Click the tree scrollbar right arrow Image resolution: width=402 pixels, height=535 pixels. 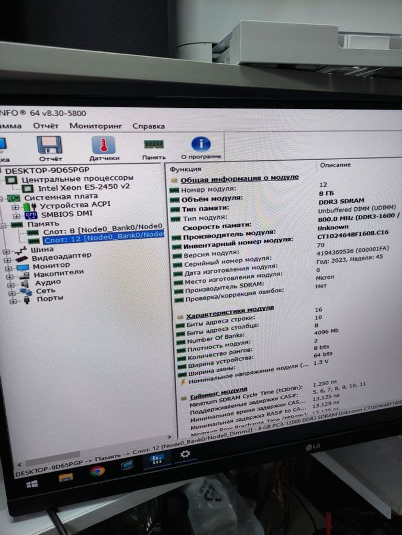point(169,437)
